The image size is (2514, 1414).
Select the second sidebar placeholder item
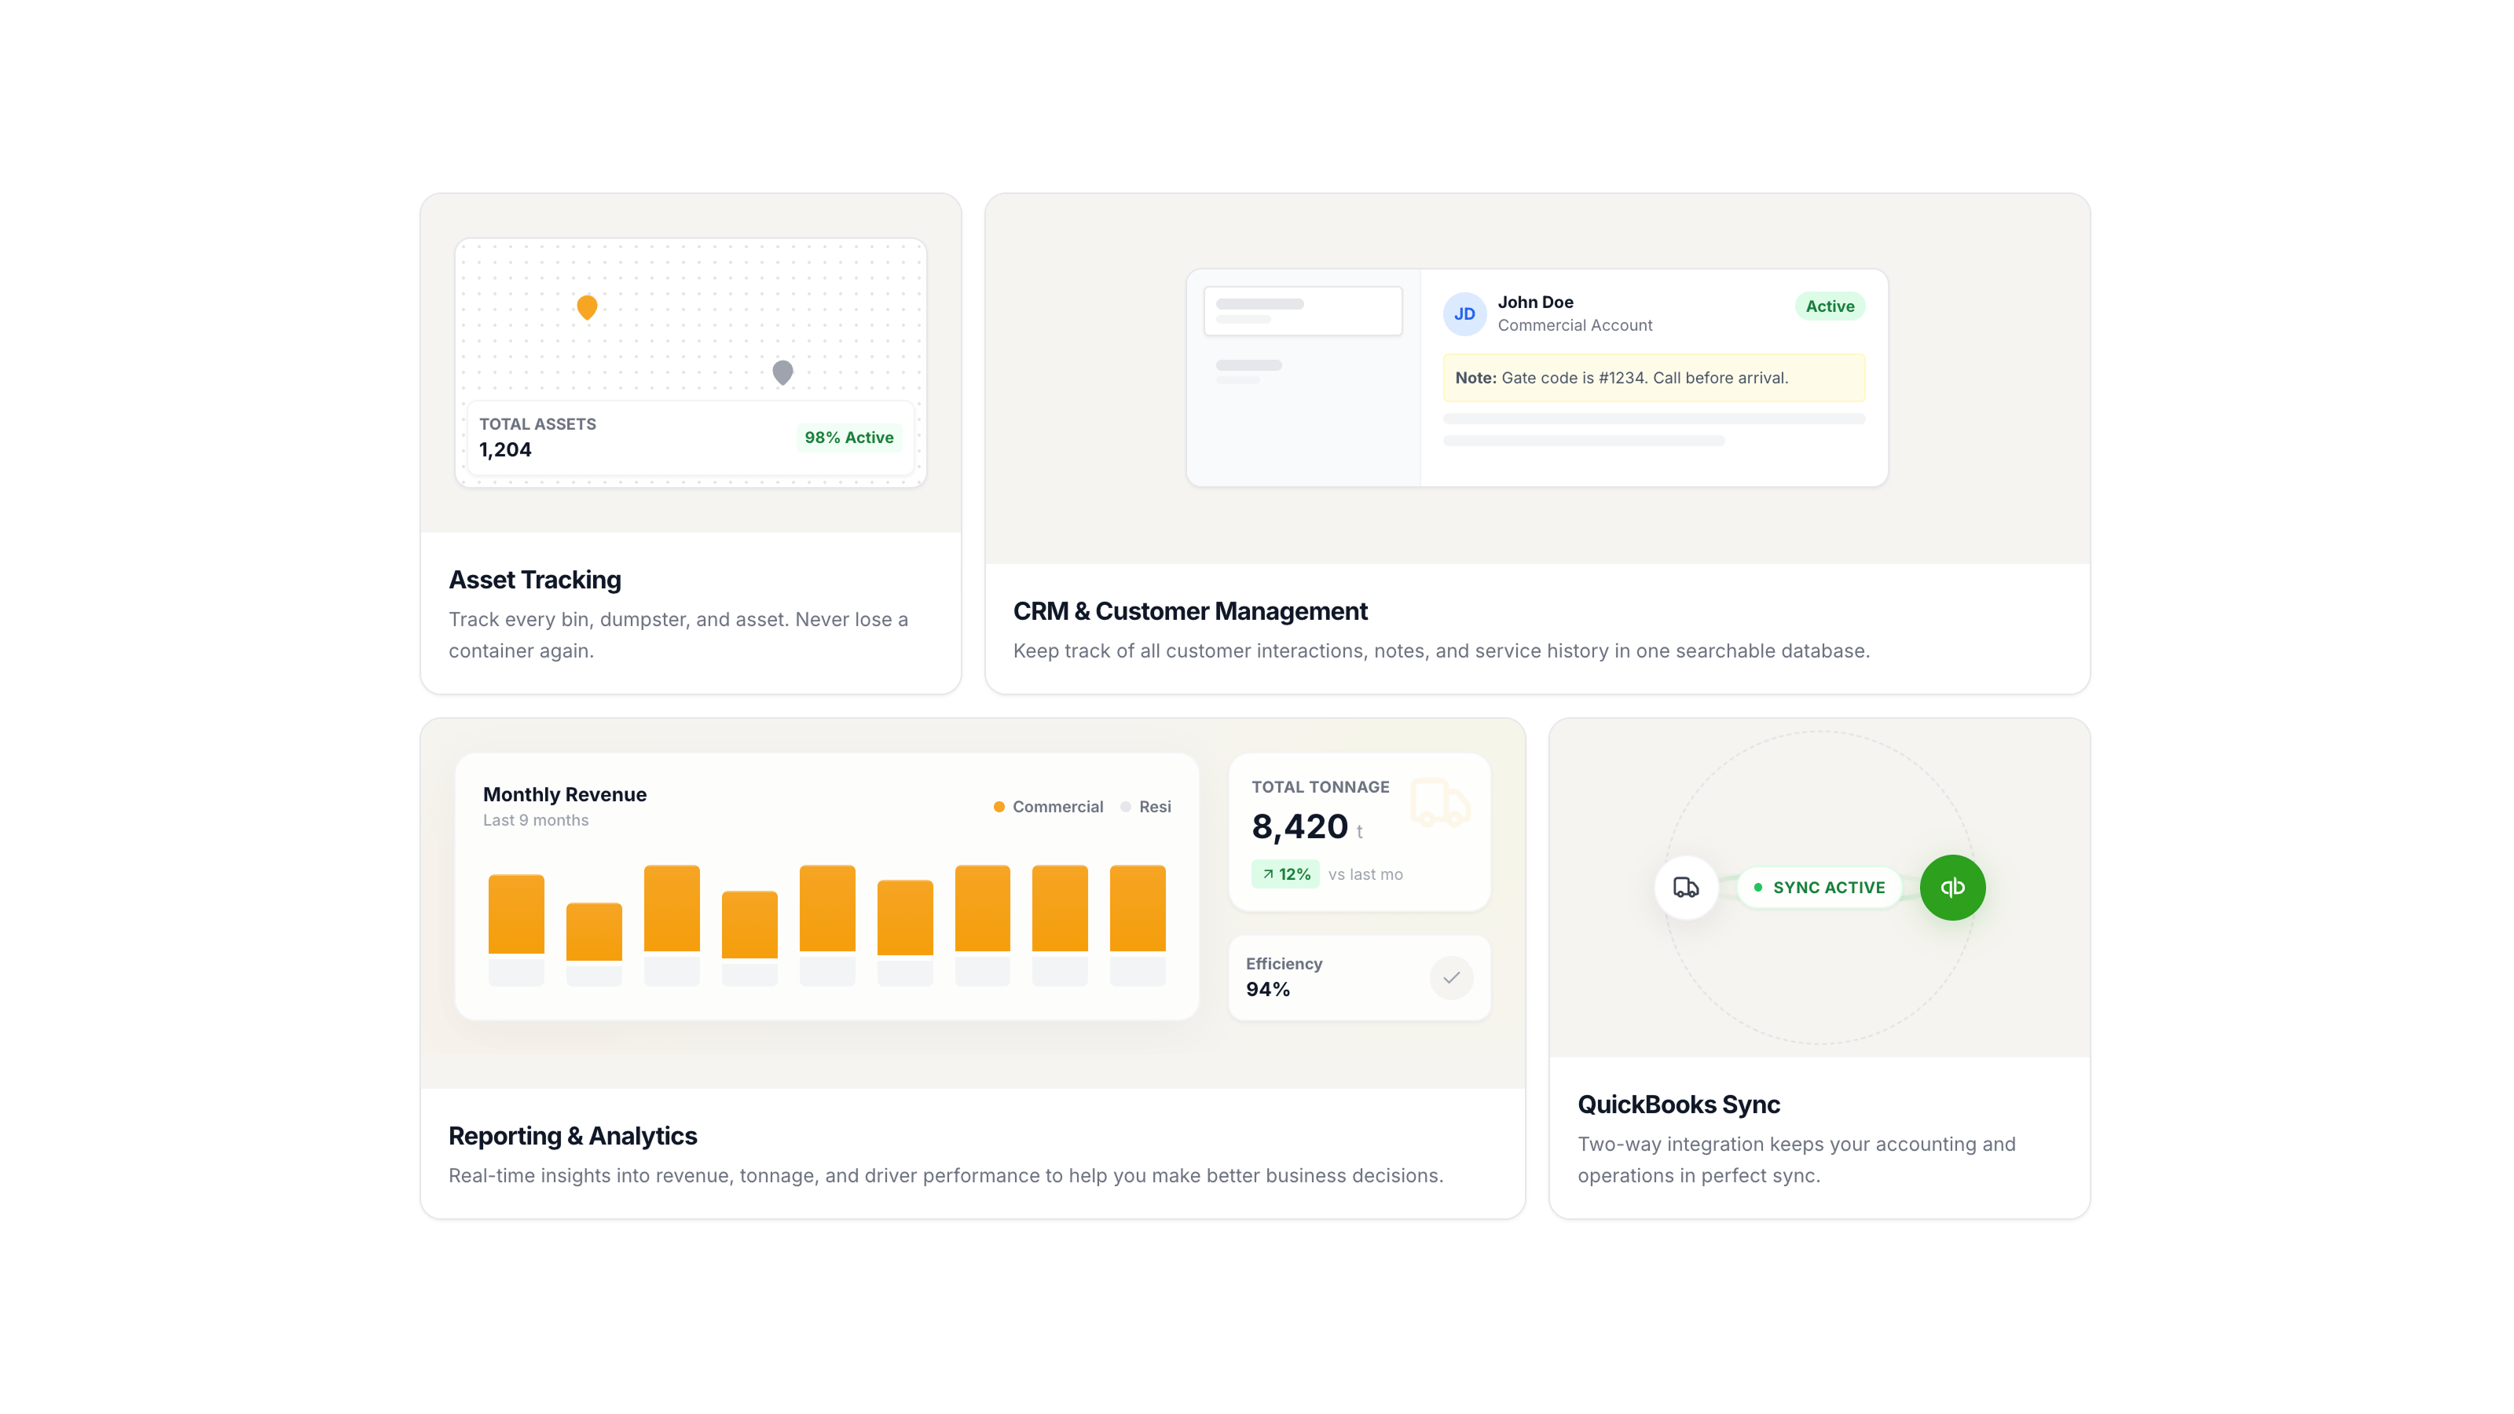(x=1249, y=371)
